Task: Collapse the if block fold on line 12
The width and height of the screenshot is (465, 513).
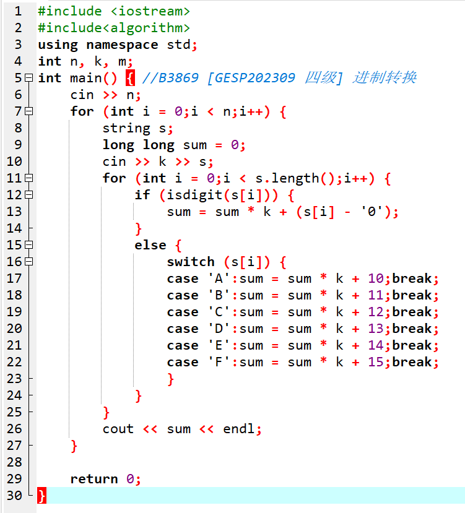Action: click(28, 195)
